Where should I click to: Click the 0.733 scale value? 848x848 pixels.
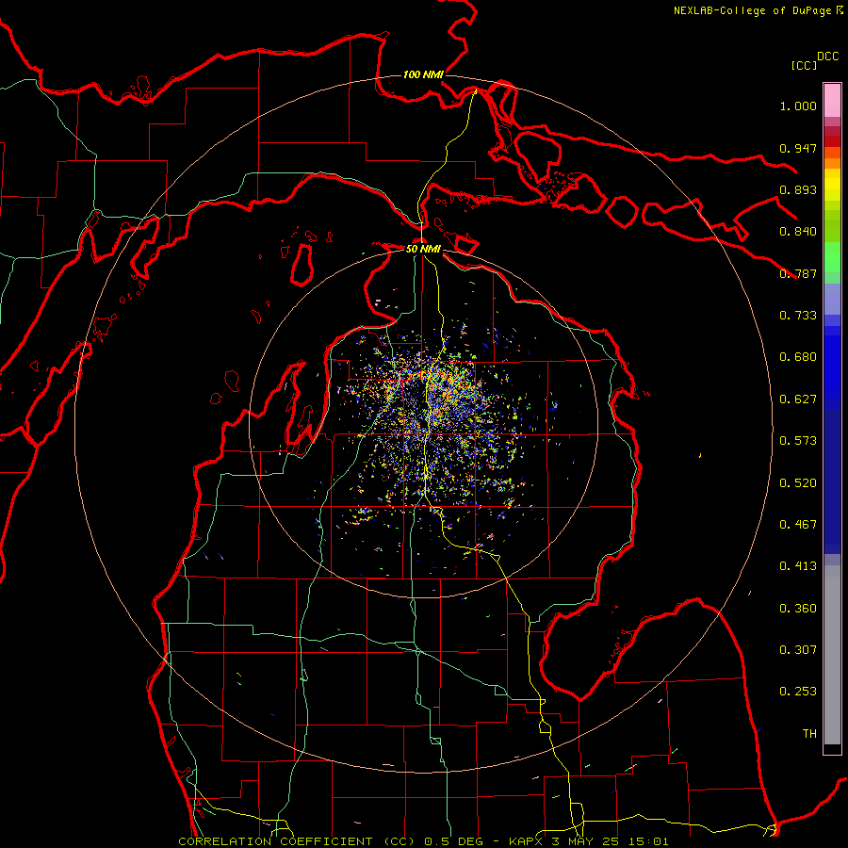tap(798, 316)
